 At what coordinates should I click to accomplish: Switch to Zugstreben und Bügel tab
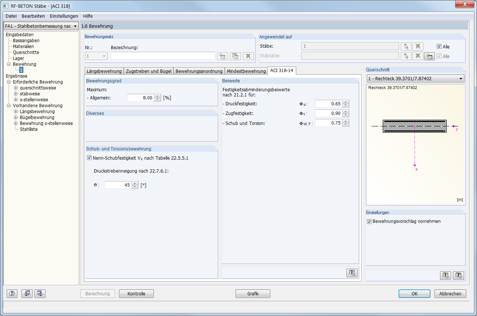click(149, 71)
